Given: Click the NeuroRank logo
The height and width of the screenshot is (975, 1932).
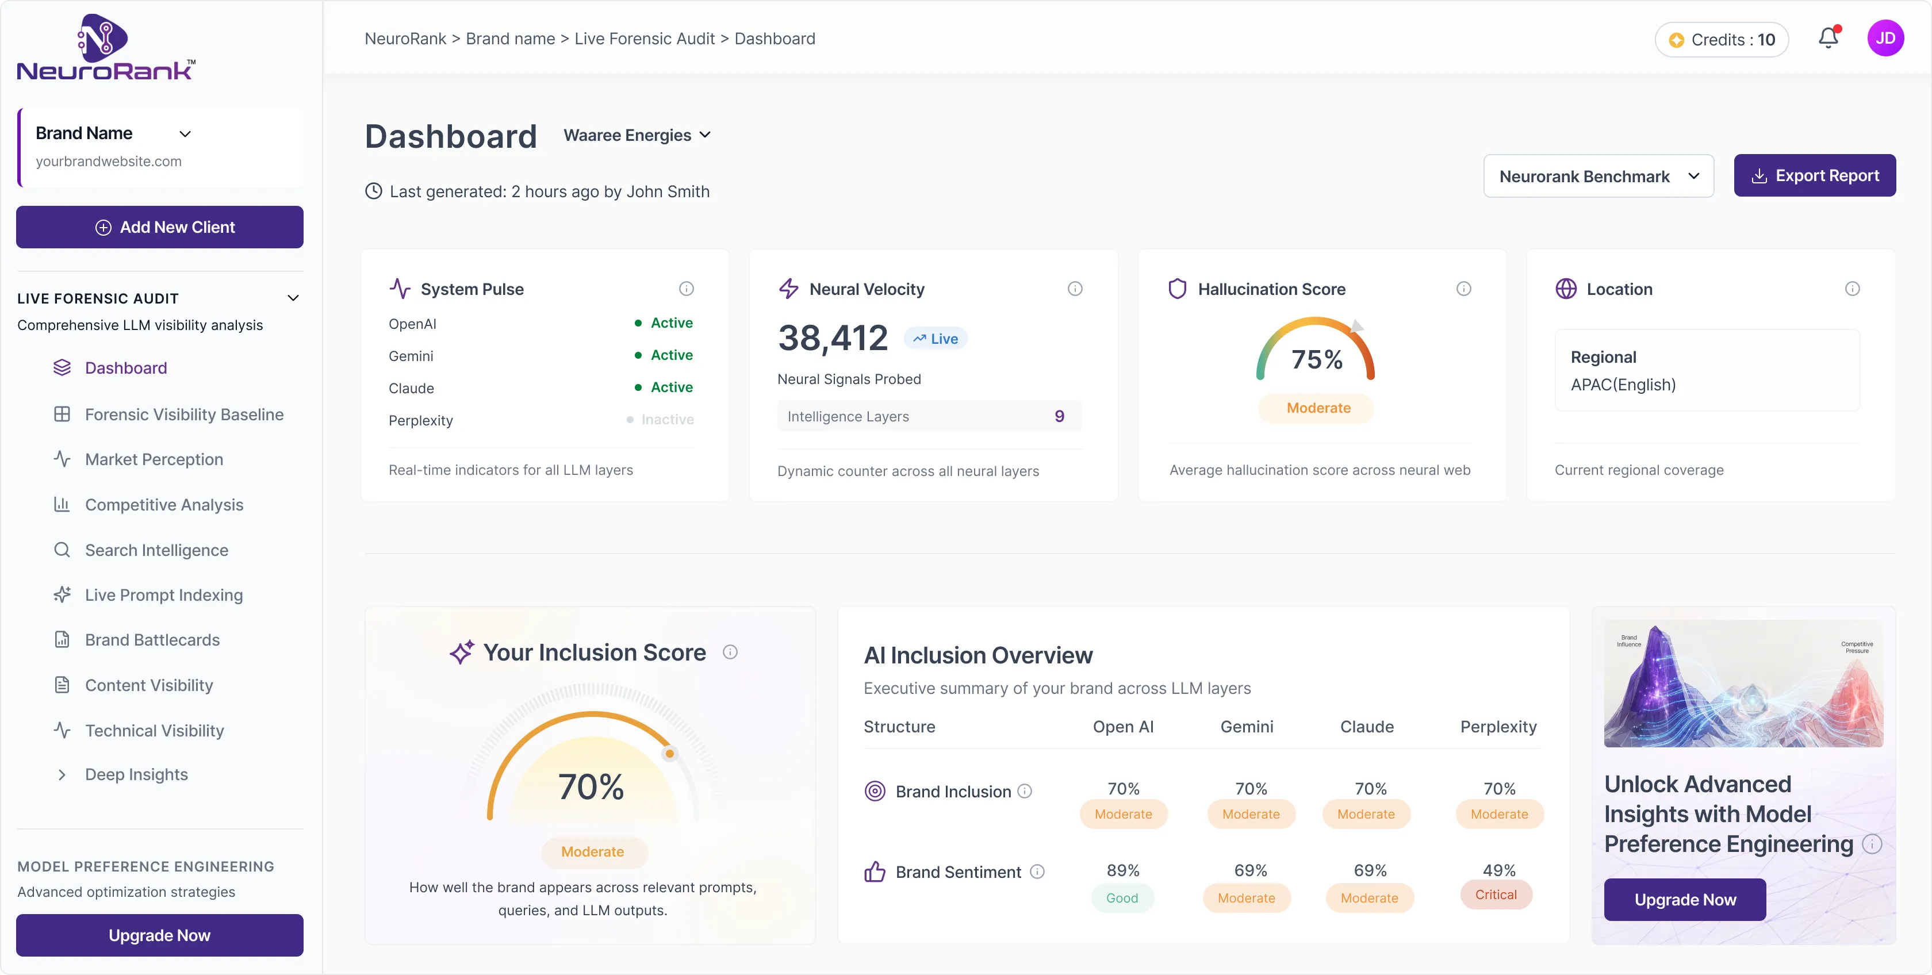Looking at the screenshot, I should [106, 47].
